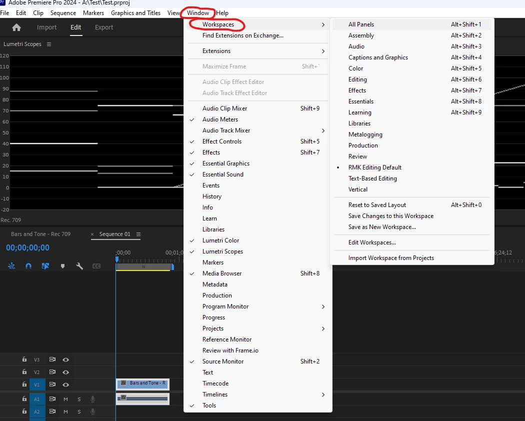Enable voice-over record on track A1
The image size is (525, 421).
(x=92, y=399)
